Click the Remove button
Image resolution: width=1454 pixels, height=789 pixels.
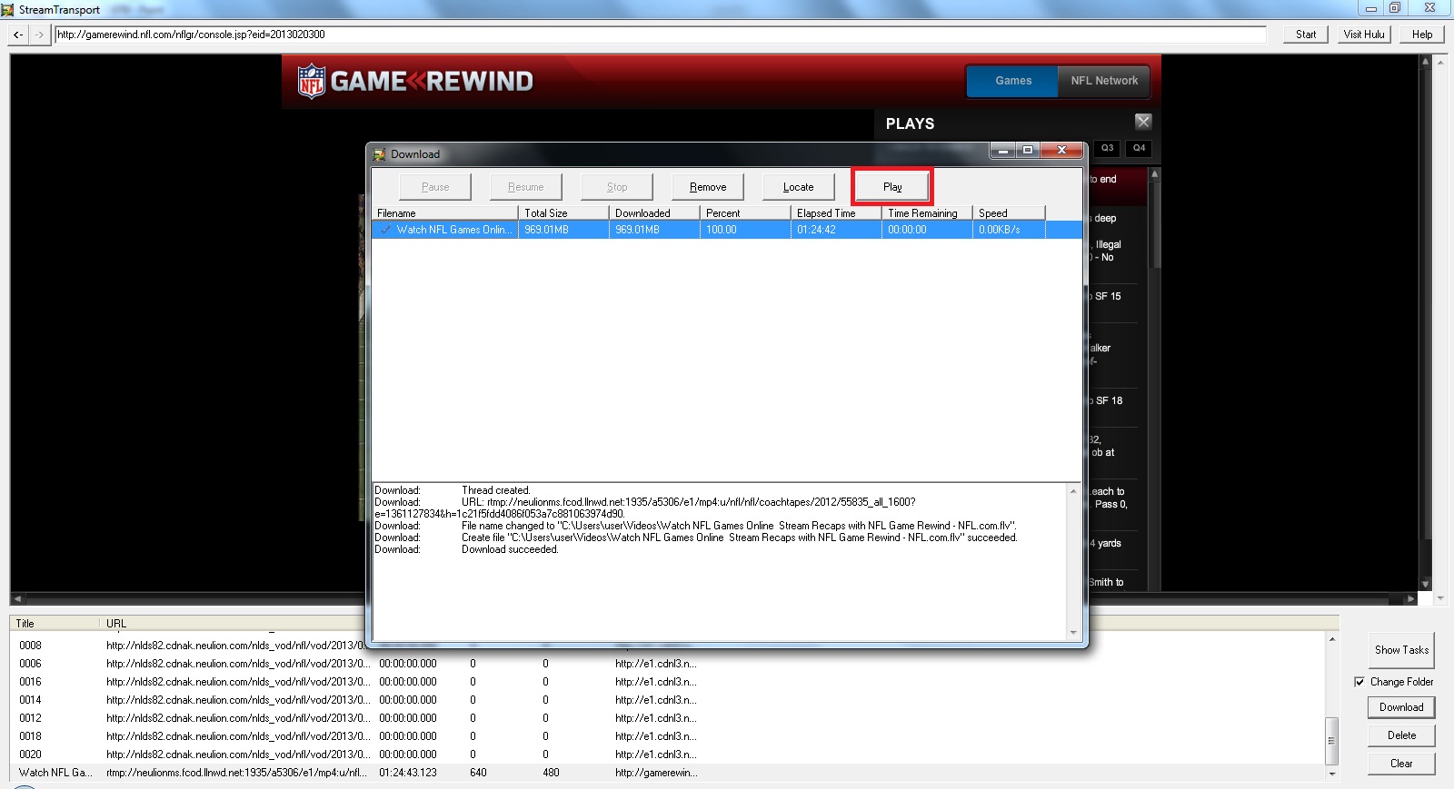tap(708, 187)
